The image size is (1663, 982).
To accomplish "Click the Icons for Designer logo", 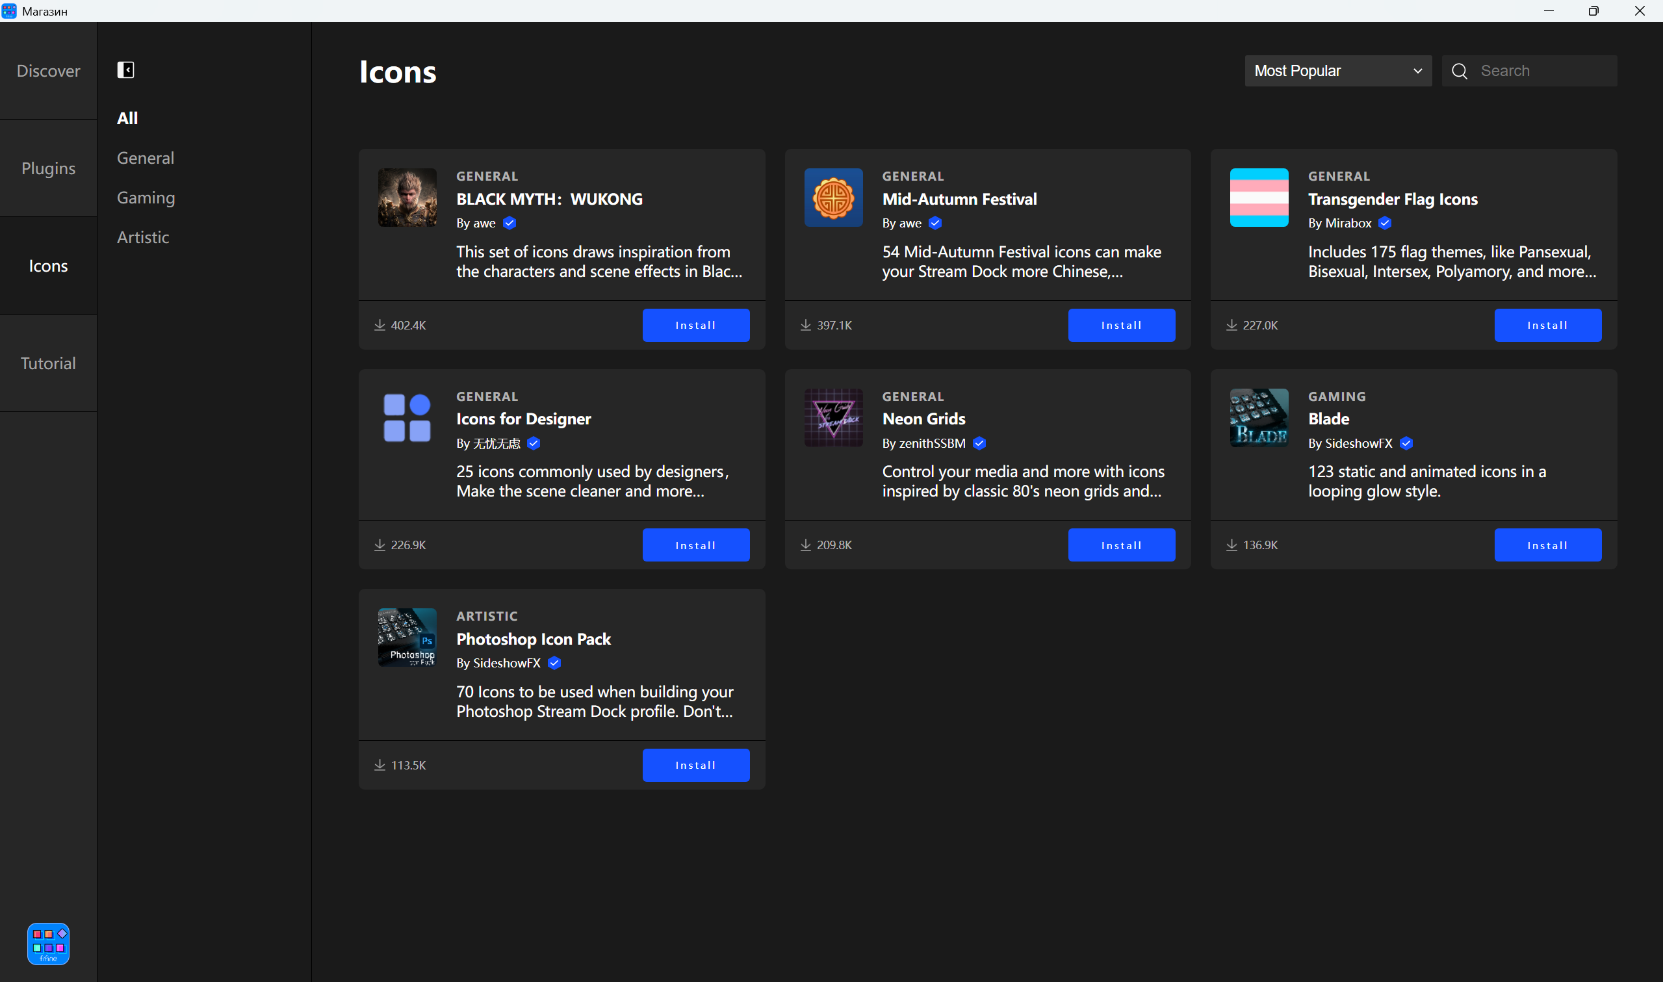I will click(x=407, y=417).
